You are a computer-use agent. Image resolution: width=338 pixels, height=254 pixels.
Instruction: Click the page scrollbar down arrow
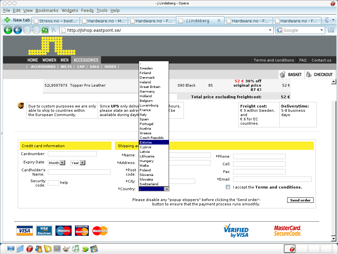point(333,239)
